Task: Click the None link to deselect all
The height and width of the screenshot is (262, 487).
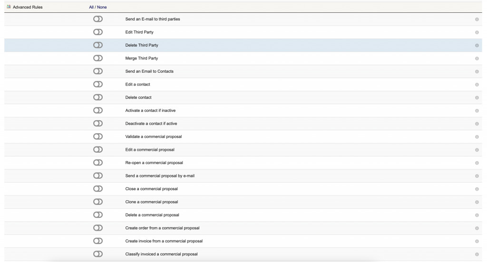Action: point(102,7)
